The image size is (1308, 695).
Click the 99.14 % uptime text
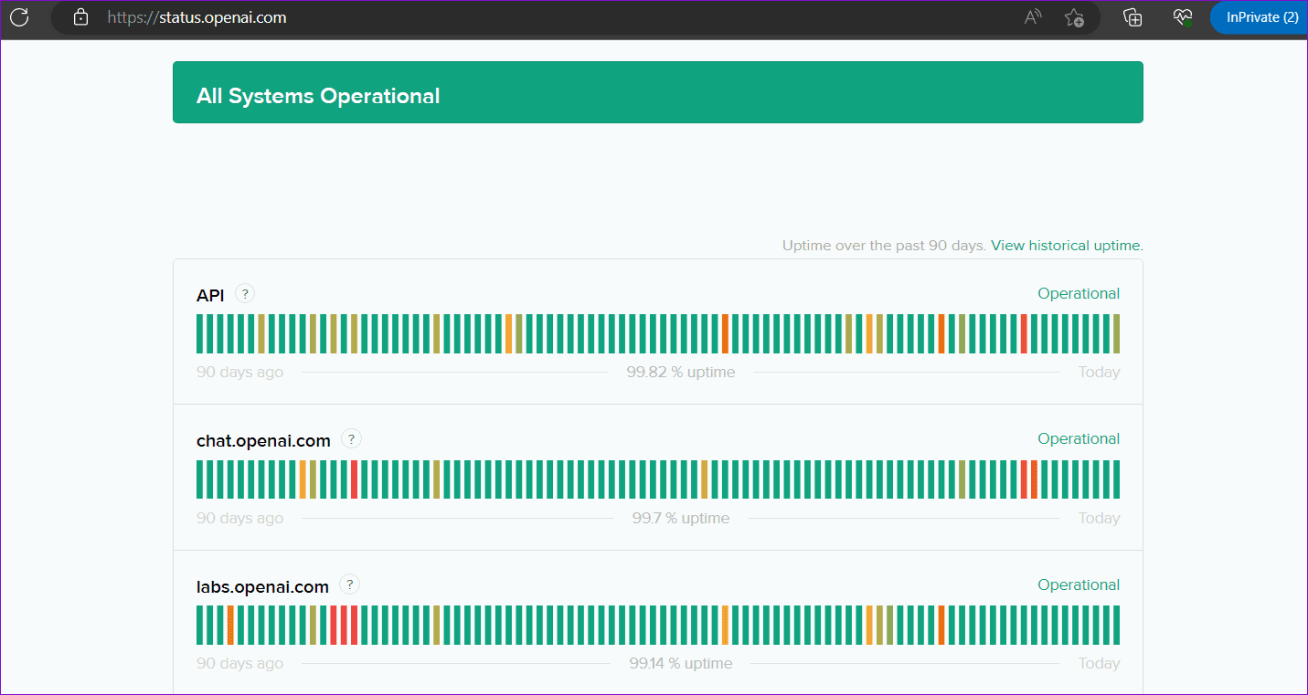click(681, 663)
